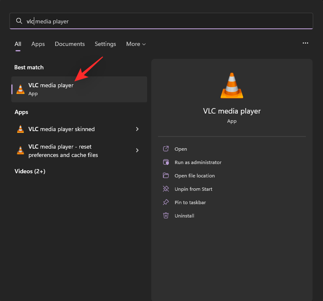
Task: Expand the More dropdown
Action: (x=136, y=44)
